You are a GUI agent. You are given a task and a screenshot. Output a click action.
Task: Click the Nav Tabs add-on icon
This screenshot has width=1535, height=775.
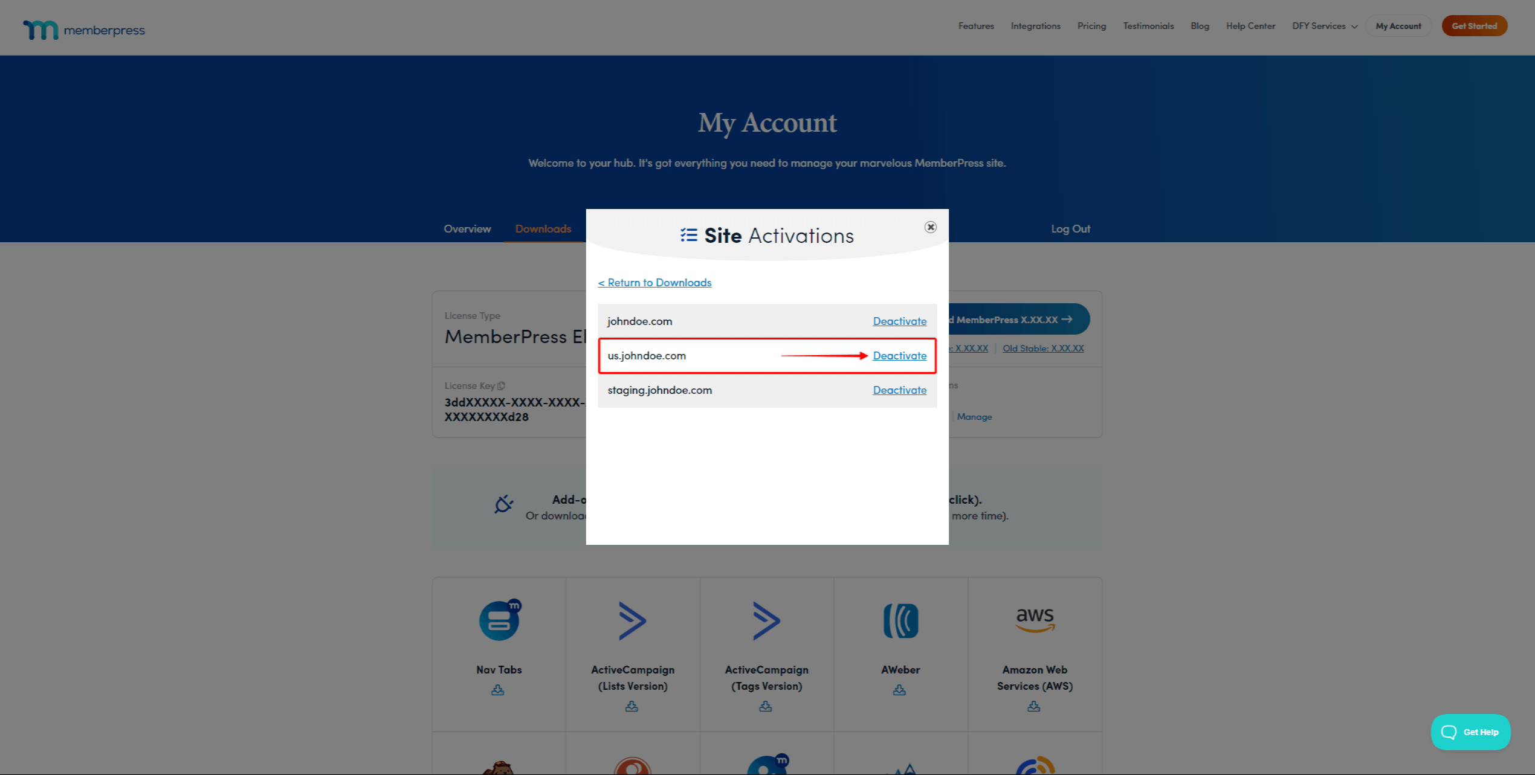click(500, 620)
